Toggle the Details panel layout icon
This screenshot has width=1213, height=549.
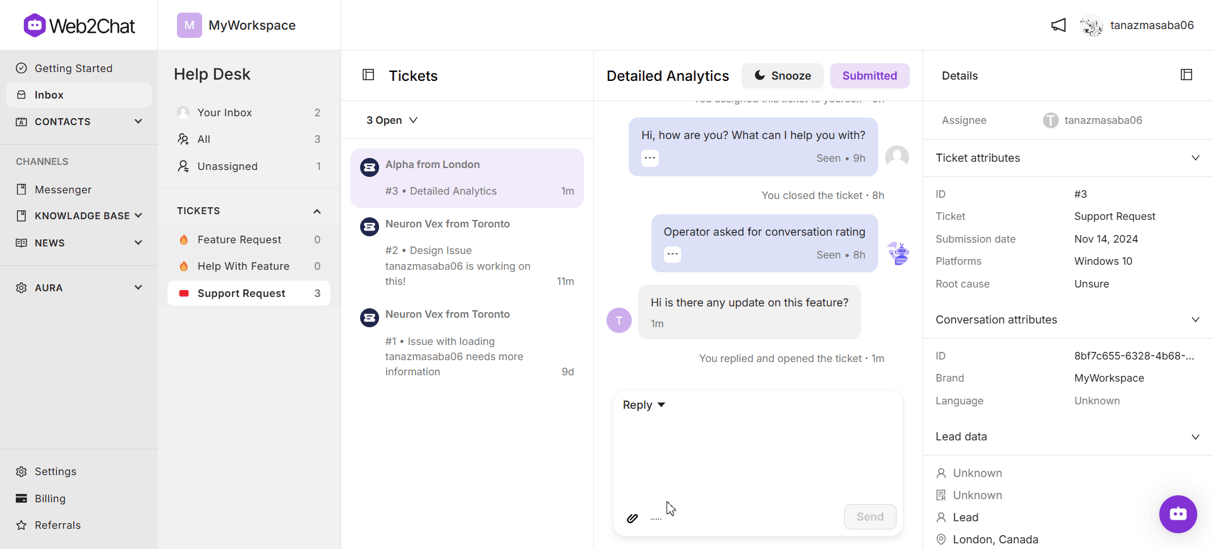pyautogui.click(x=1186, y=75)
